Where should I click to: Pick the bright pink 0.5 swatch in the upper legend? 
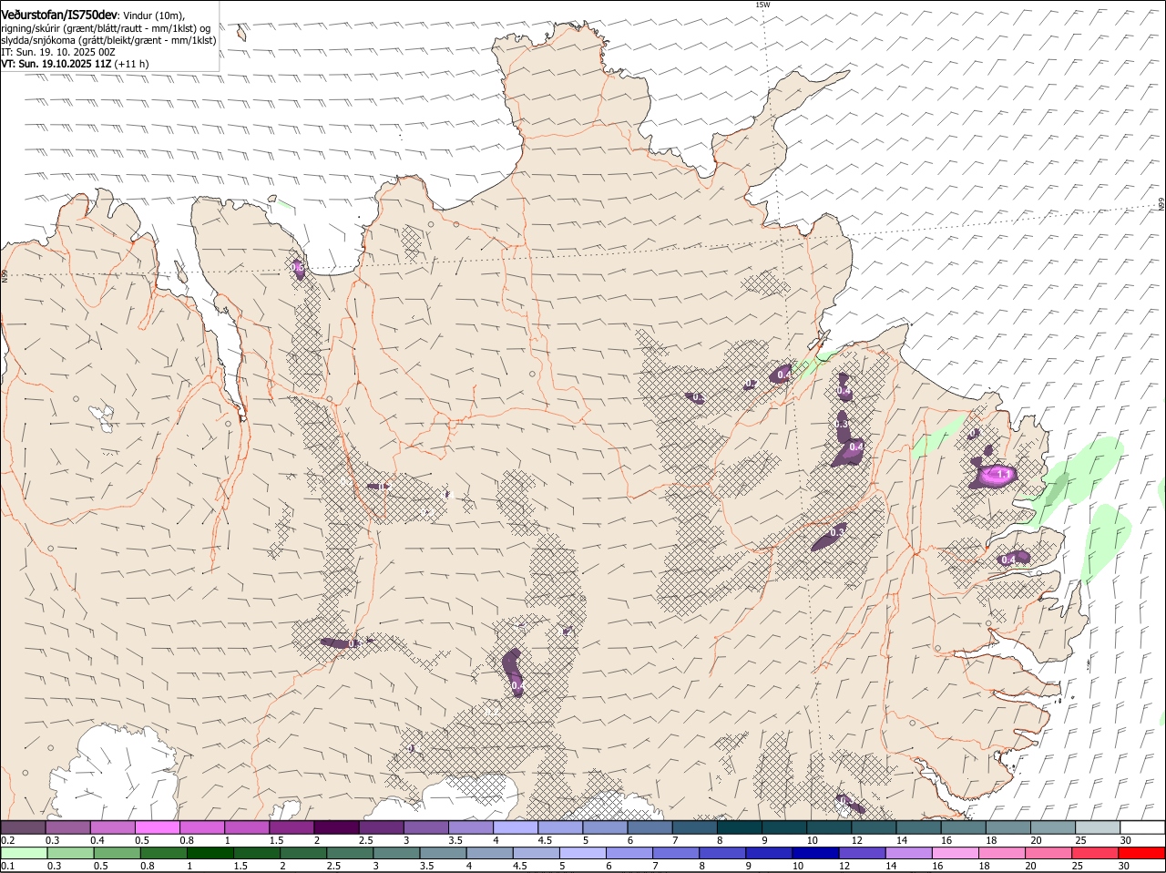click(x=157, y=827)
